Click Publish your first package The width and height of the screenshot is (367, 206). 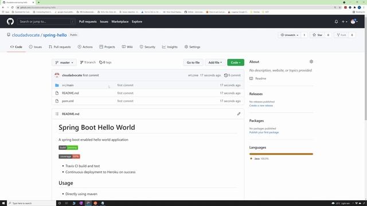264,132
